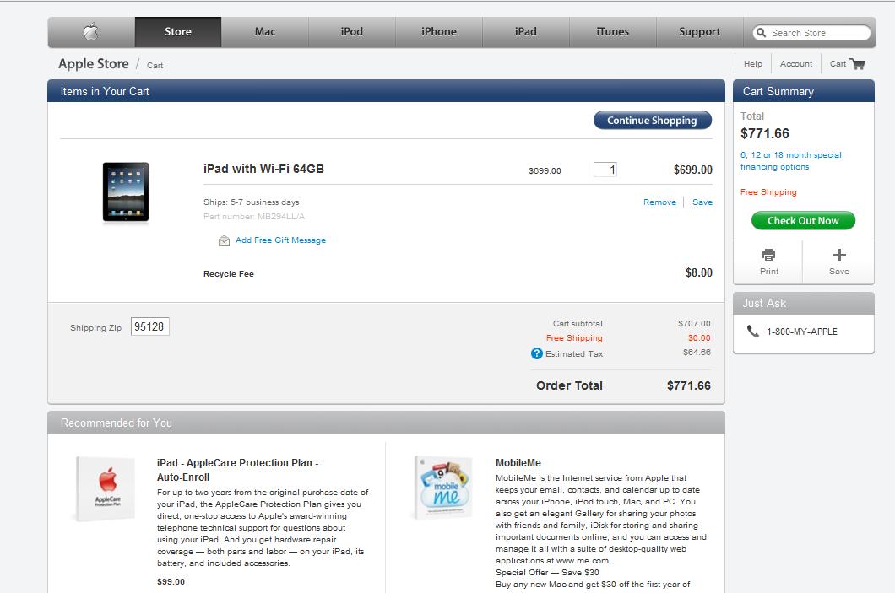
Task: Open the MobileMe product title
Action: (518, 463)
